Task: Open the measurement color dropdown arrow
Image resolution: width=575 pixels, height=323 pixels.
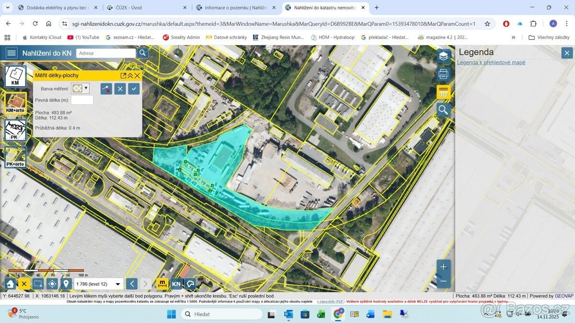Action: pos(86,88)
